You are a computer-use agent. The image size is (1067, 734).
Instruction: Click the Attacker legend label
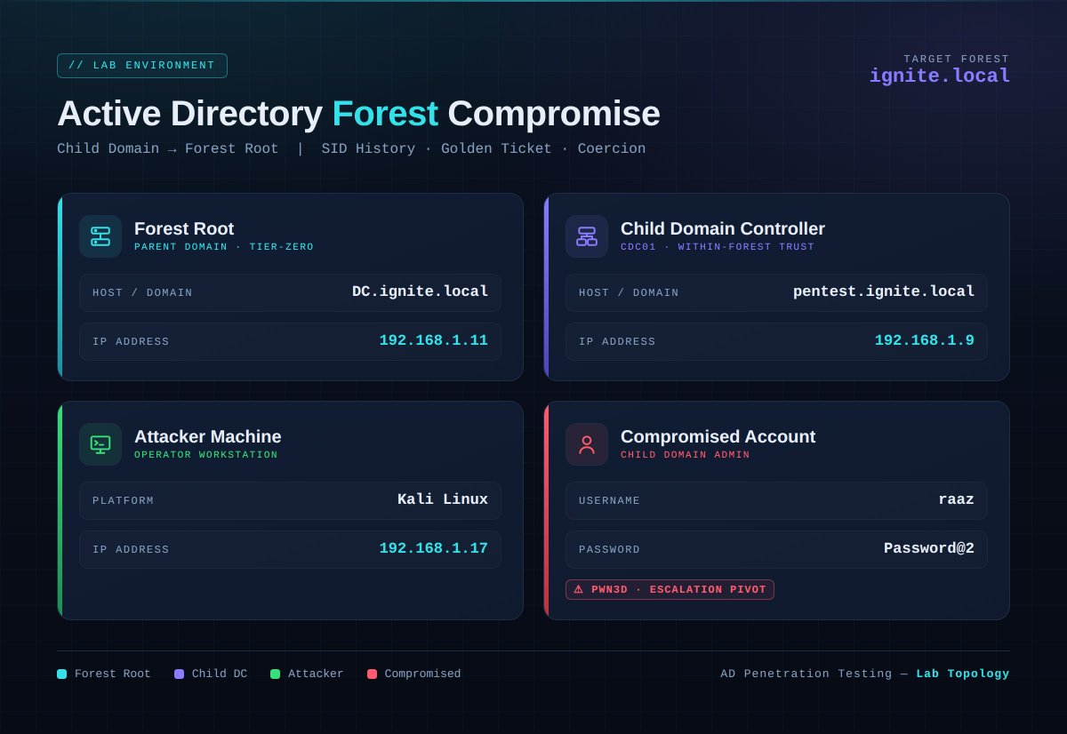point(316,674)
